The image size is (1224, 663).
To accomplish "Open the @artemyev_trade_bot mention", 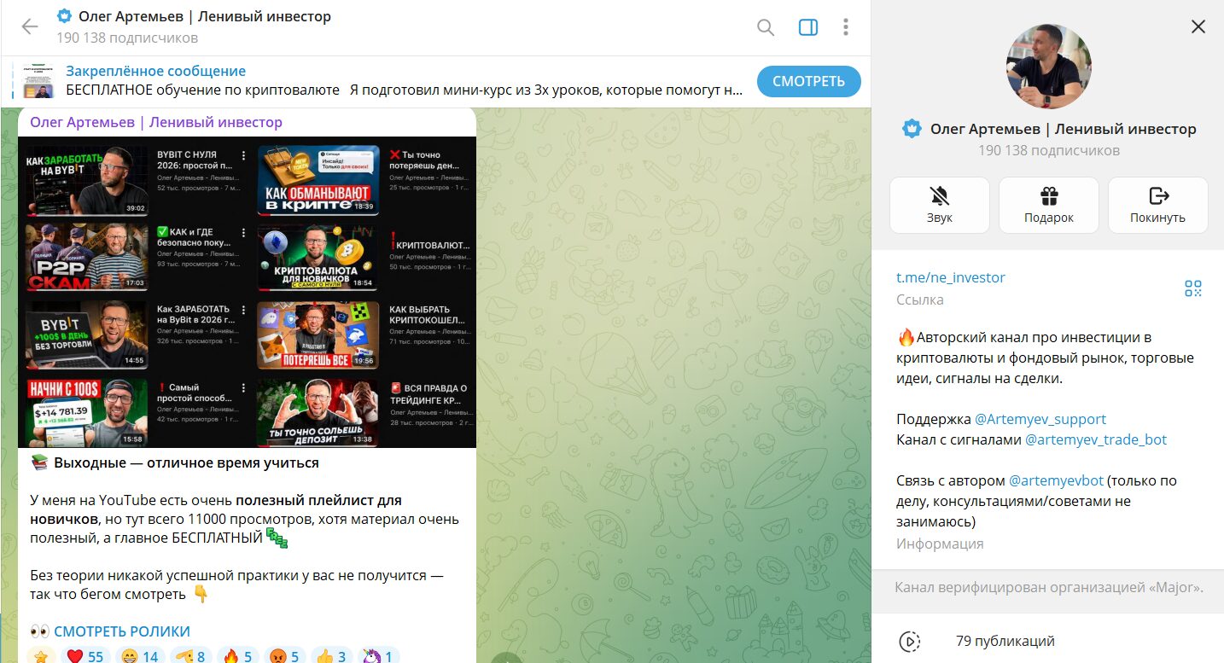I will coord(1095,440).
